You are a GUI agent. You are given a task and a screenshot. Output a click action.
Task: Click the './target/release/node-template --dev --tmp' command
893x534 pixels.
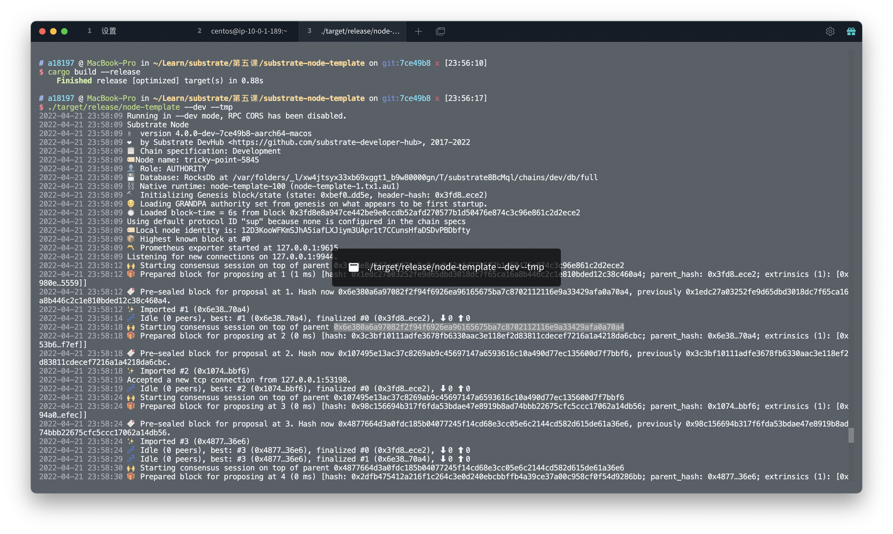140,107
